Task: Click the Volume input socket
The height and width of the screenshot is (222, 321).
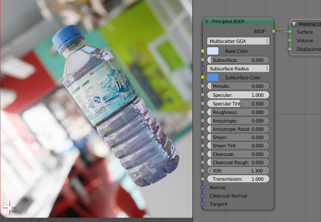Action: pyautogui.click(x=290, y=40)
